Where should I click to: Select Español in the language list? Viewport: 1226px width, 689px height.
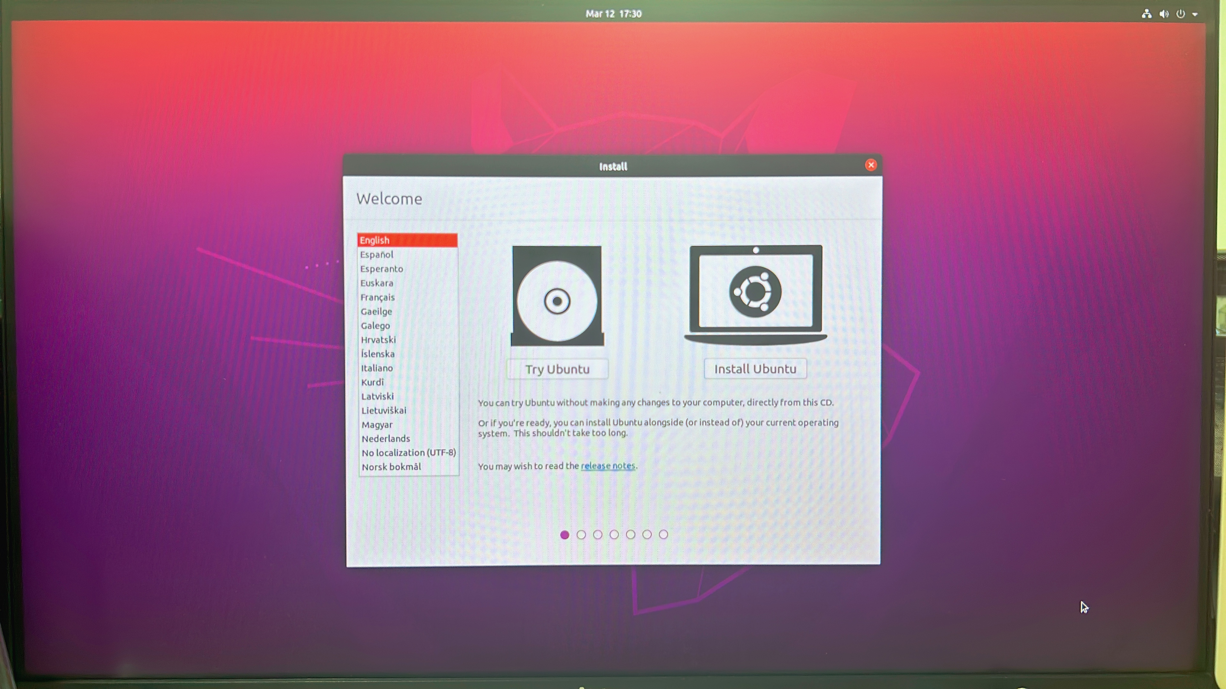[x=376, y=255]
